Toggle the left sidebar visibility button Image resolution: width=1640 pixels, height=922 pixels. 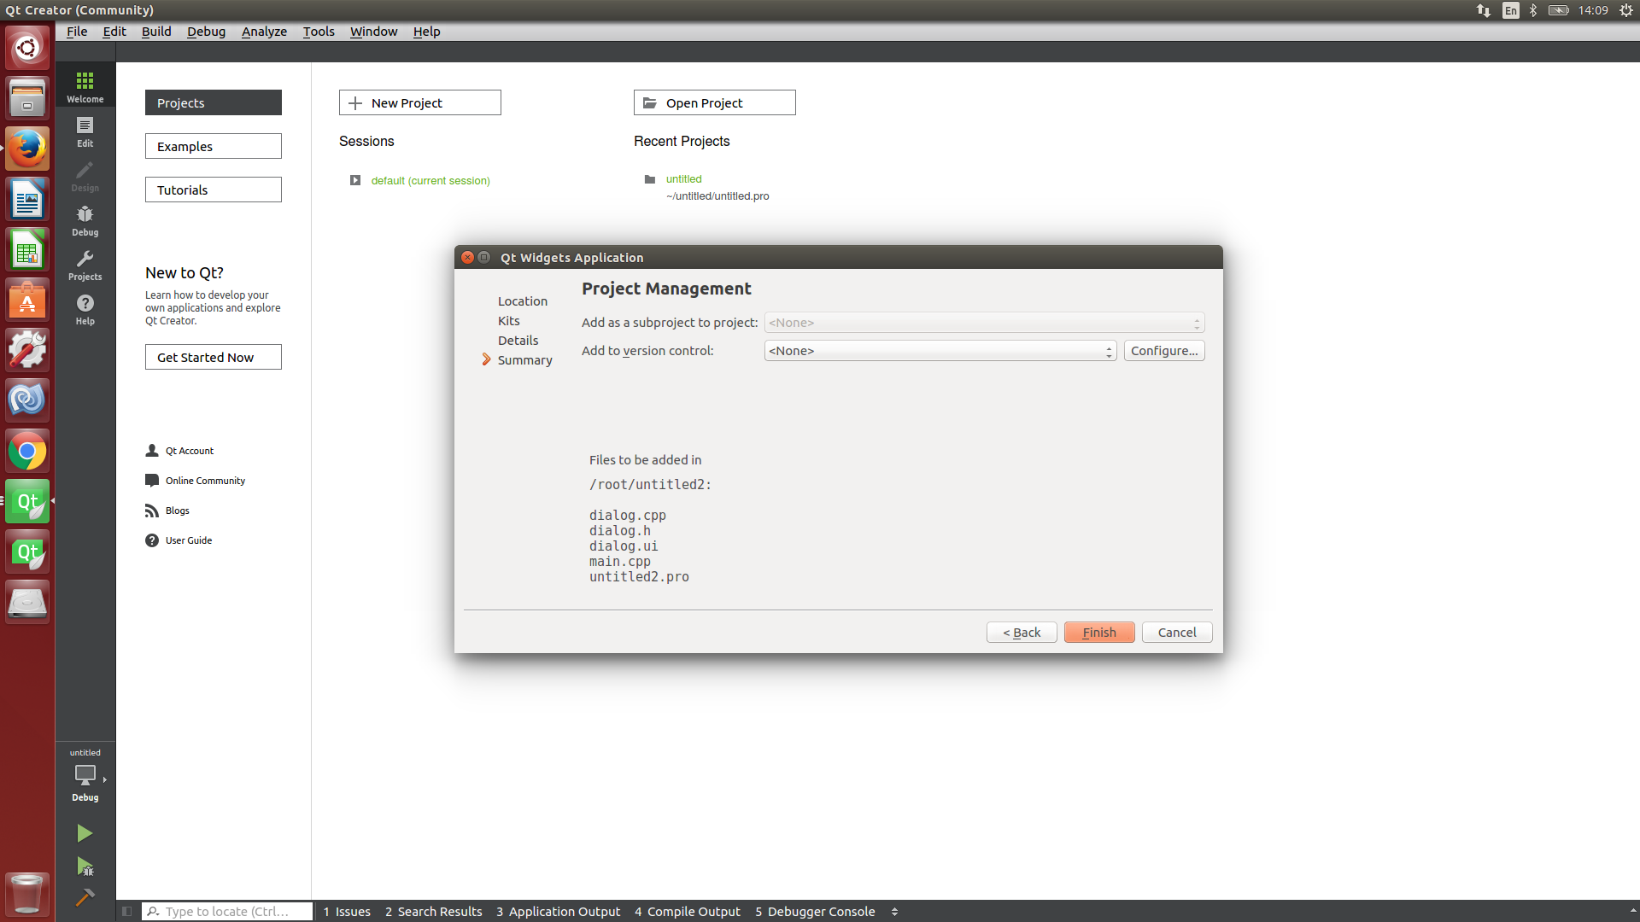126,912
